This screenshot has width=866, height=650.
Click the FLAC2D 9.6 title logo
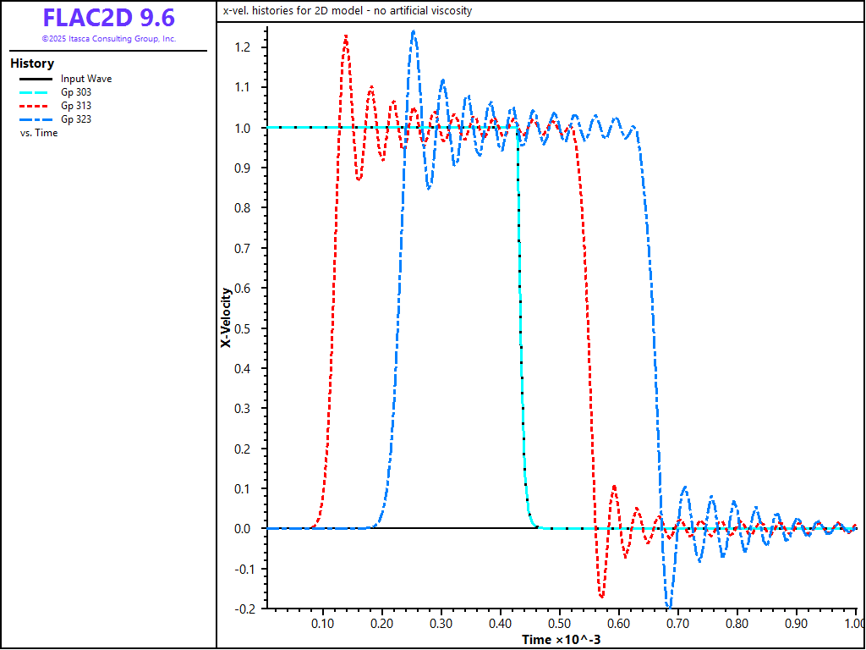(108, 19)
